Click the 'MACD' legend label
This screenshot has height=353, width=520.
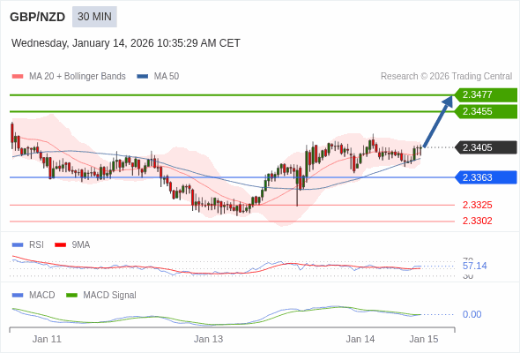(x=42, y=296)
